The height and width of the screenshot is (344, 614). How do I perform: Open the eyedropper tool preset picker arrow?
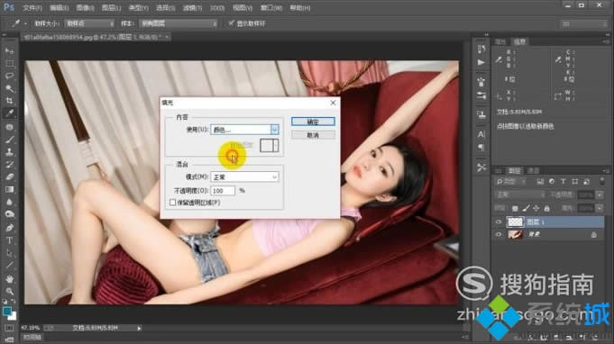pos(25,23)
